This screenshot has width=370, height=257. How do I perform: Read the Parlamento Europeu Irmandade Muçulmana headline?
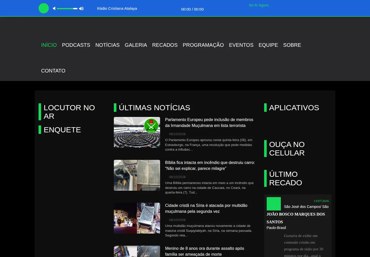(209, 123)
